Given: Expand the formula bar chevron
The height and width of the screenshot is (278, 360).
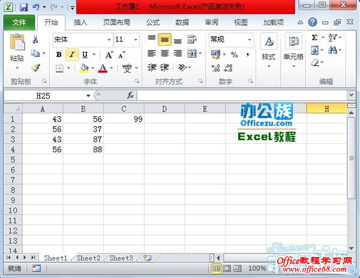Looking at the screenshot, I should (351, 95).
